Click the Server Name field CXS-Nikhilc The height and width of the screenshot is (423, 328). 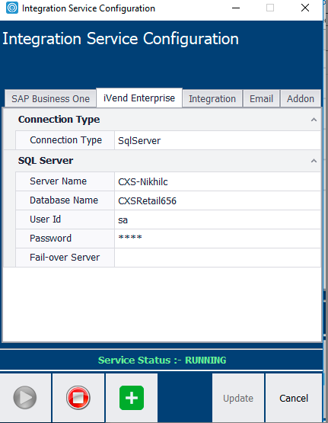pyautogui.click(x=218, y=181)
